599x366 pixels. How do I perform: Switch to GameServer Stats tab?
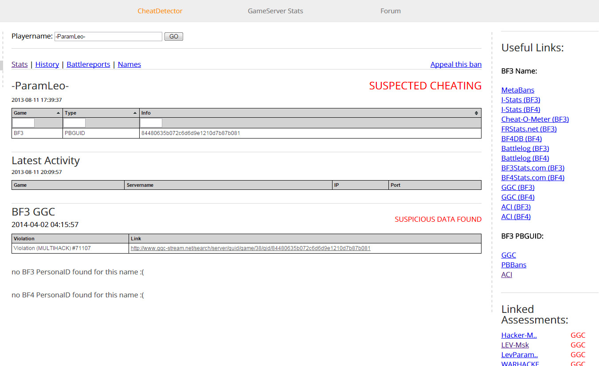click(275, 11)
